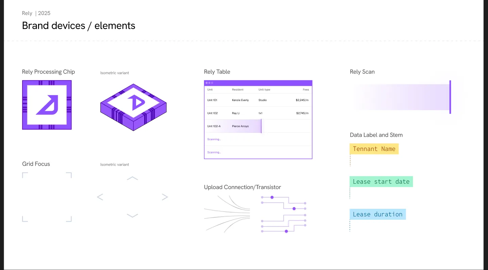The height and width of the screenshot is (270, 488).
Task: Select the green Lease start date label
Action: (381, 182)
